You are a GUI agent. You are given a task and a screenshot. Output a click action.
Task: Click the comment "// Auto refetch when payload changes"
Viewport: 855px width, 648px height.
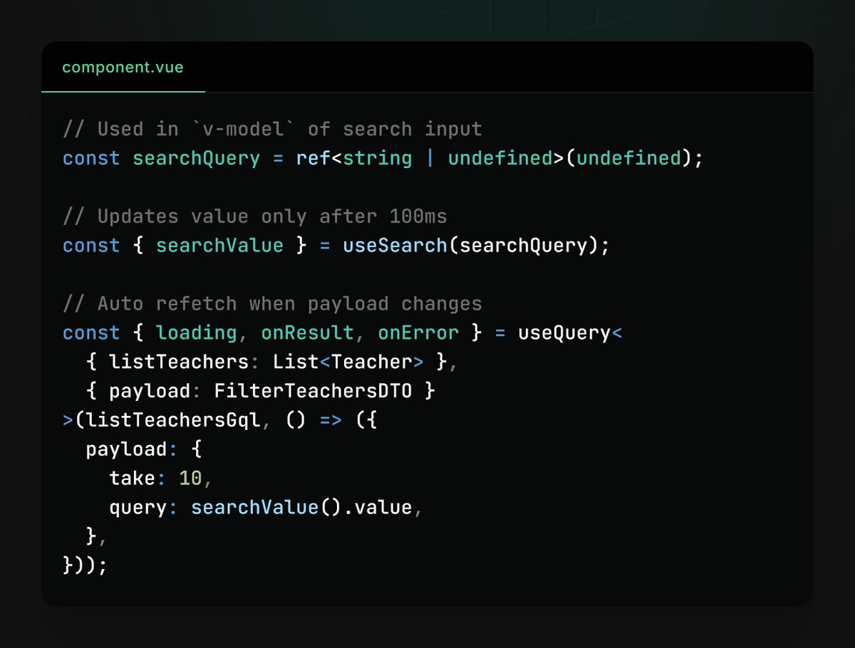pos(272,304)
